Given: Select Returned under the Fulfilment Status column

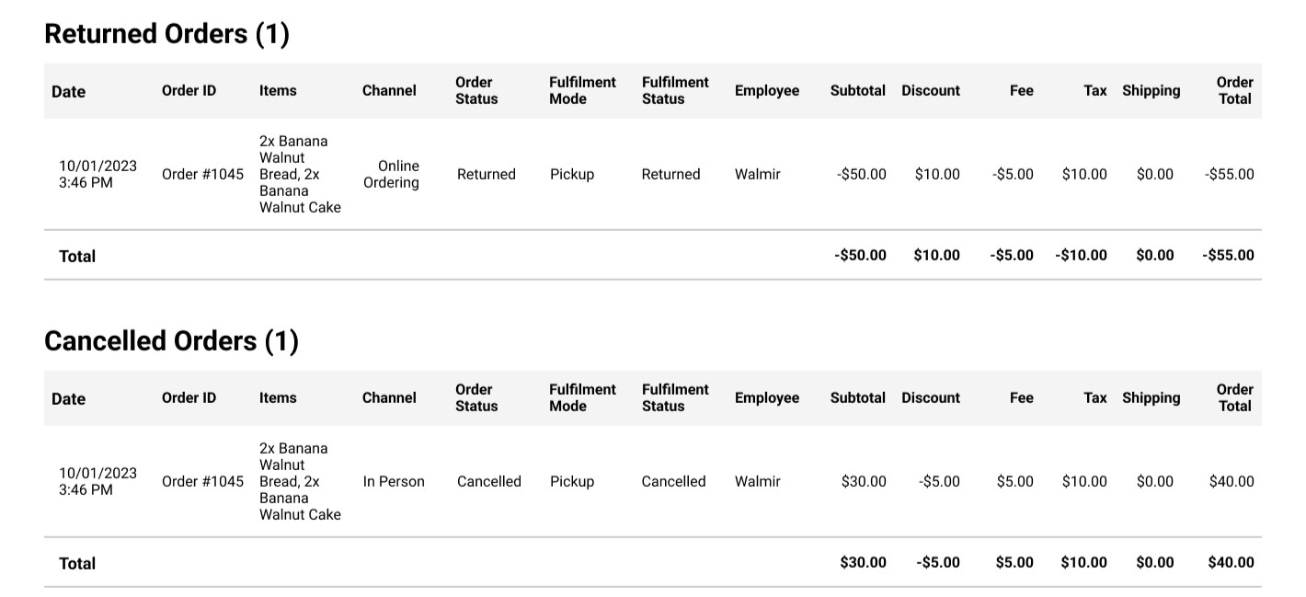Looking at the screenshot, I should pos(670,175).
